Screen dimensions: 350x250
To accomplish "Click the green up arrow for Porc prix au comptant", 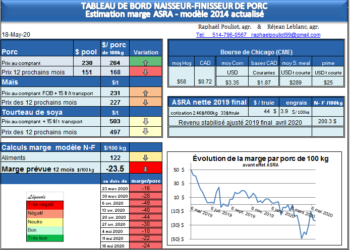I will 146,62.
